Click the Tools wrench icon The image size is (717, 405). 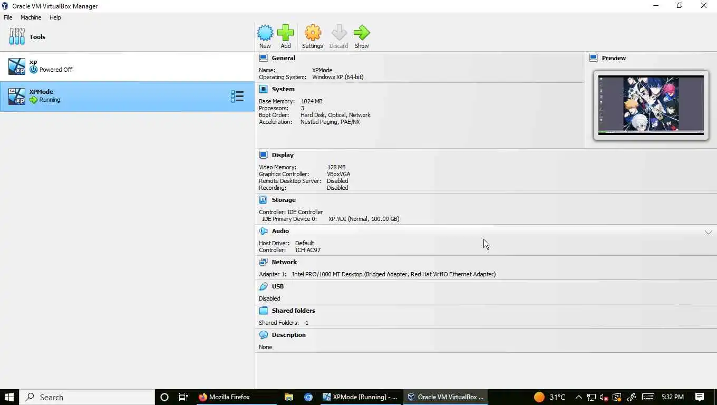17,36
